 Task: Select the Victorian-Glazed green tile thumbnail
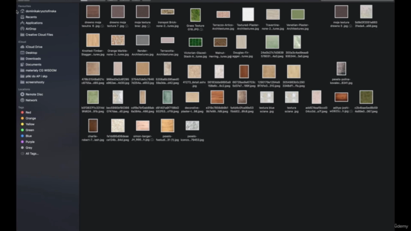195,42
